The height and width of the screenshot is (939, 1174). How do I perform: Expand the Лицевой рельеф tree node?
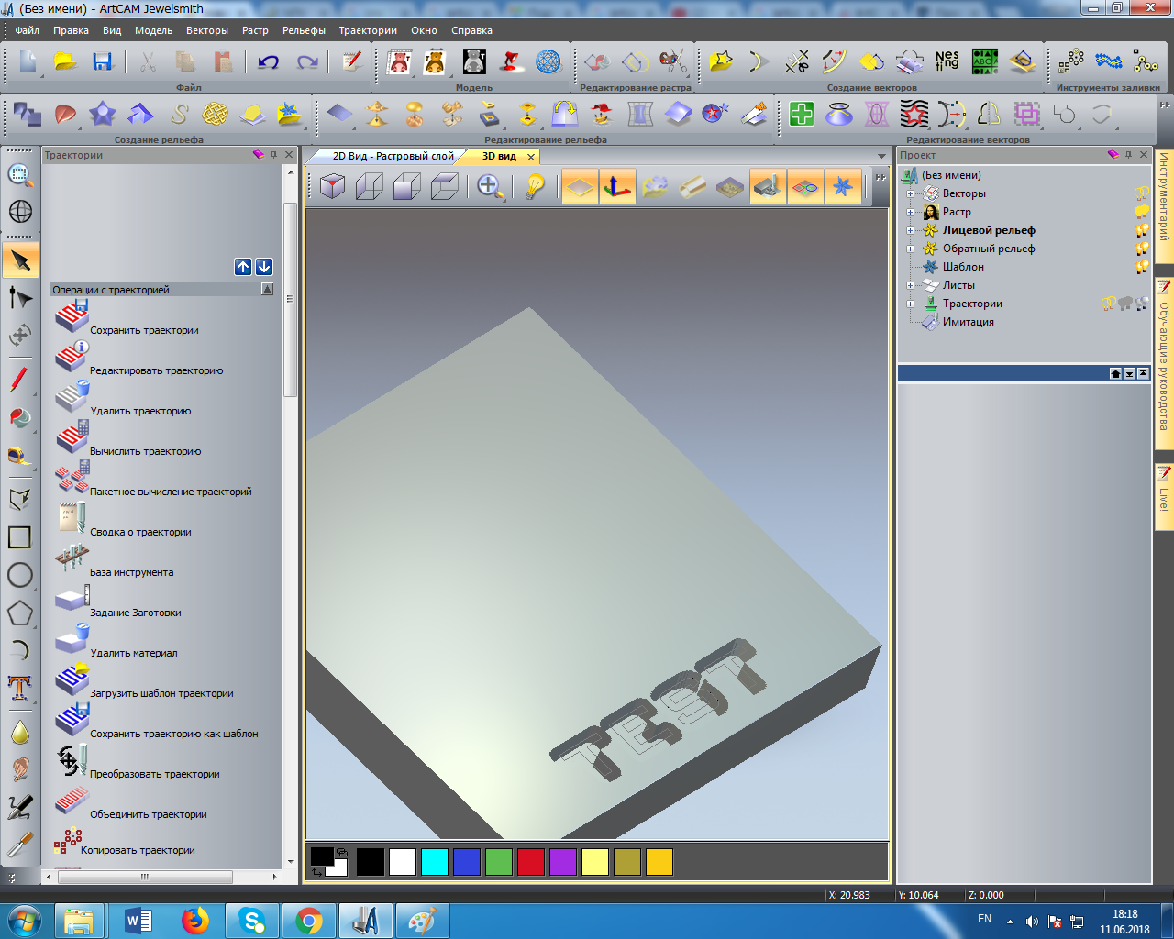910,230
